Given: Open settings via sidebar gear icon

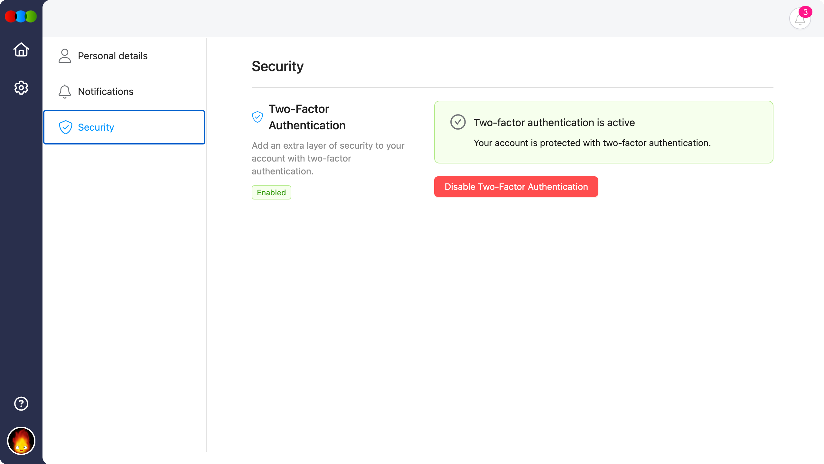Looking at the screenshot, I should pos(21,88).
